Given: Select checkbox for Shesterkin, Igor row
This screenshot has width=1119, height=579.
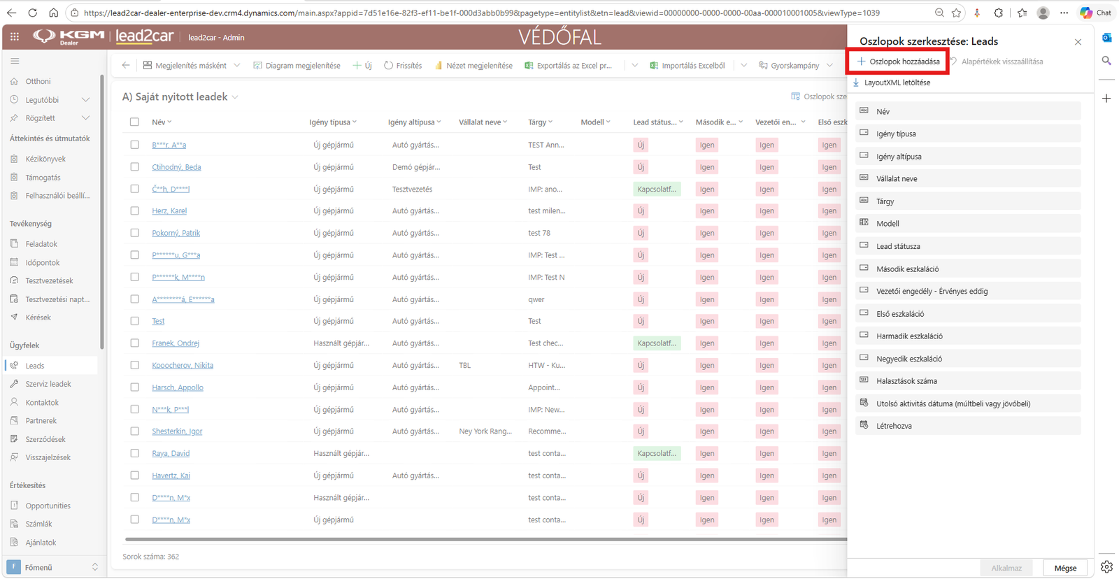Looking at the screenshot, I should coord(134,431).
